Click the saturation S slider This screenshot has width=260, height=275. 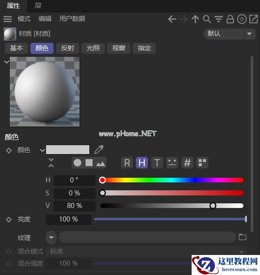pyautogui.click(x=172, y=193)
